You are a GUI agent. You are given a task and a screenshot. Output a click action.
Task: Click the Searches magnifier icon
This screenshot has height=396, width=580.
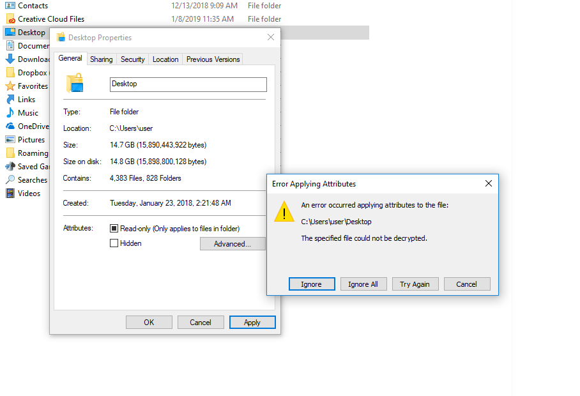[10, 179]
